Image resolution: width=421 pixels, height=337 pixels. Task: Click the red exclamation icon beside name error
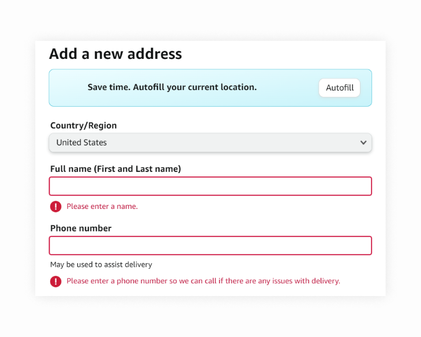click(55, 207)
